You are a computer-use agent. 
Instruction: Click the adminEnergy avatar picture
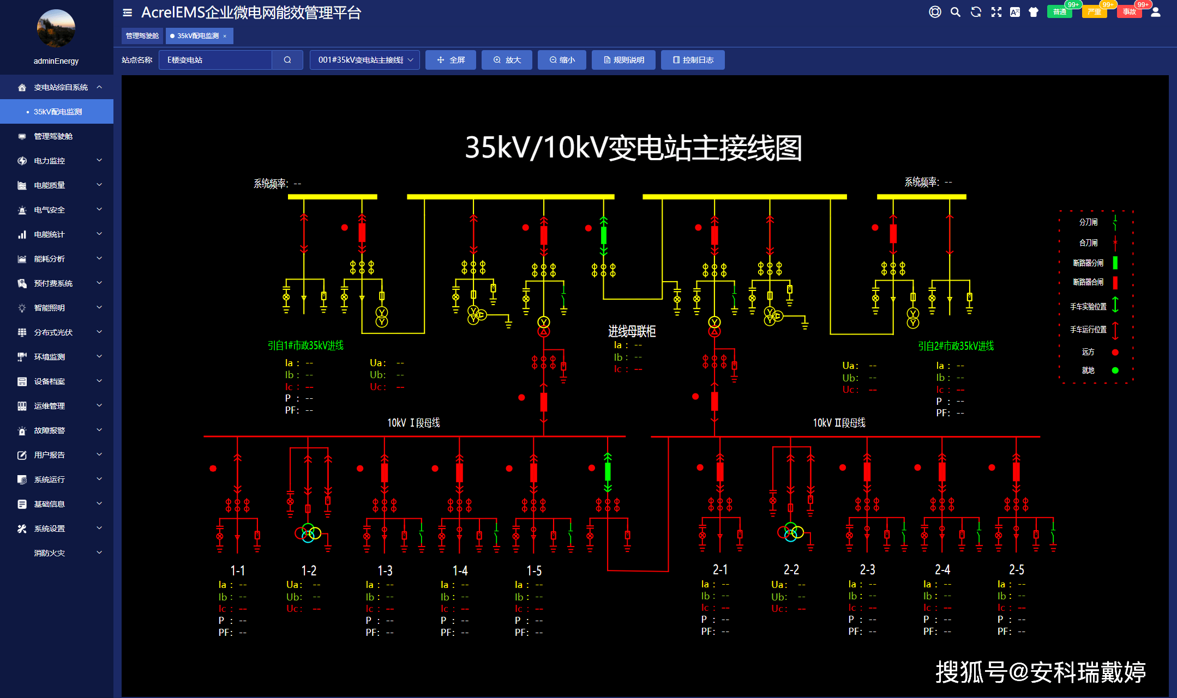(56, 28)
